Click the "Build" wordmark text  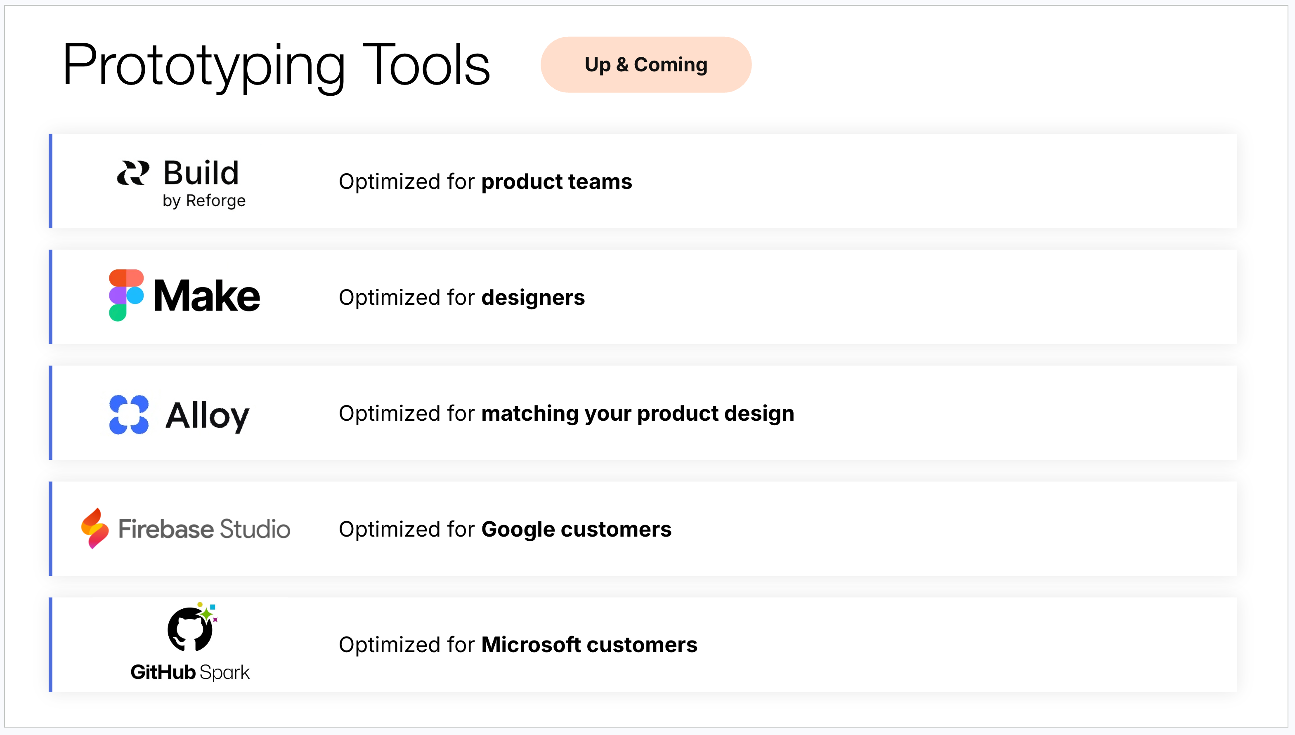pyautogui.click(x=201, y=173)
